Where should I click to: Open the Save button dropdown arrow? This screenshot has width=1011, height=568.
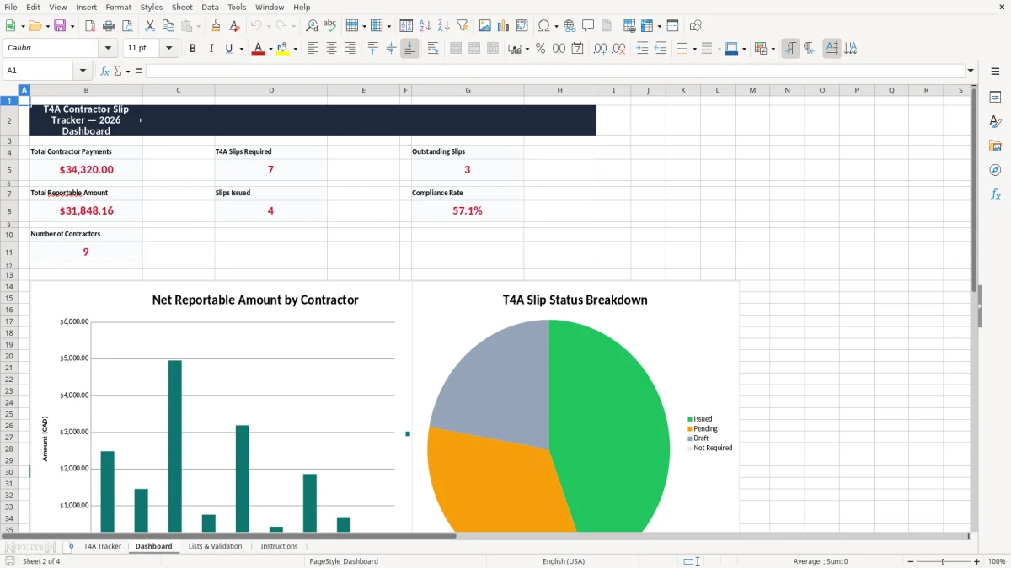pos(72,26)
